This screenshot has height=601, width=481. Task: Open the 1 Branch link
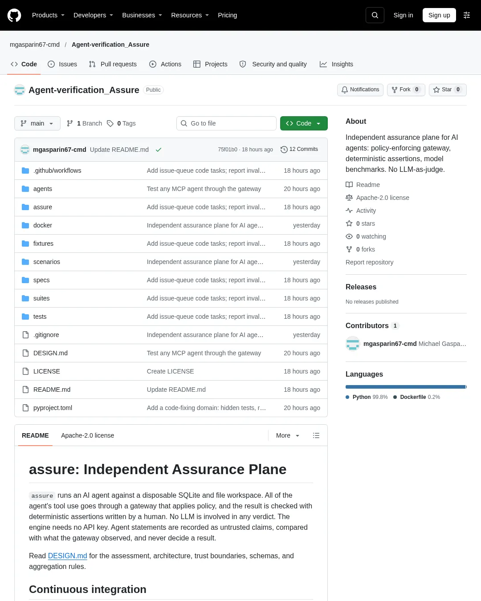(84, 123)
